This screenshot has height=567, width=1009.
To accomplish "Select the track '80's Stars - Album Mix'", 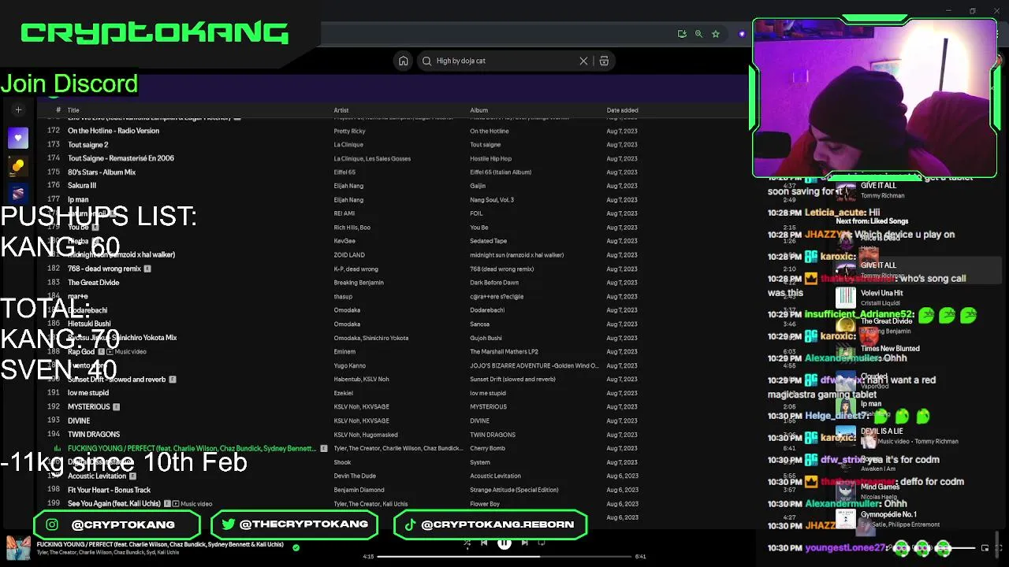I will point(102,172).
